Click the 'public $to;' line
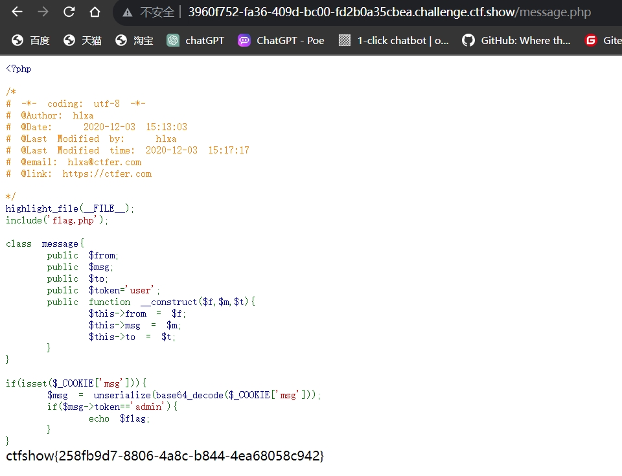Image resolution: width=622 pixels, height=476 pixels. [77, 279]
